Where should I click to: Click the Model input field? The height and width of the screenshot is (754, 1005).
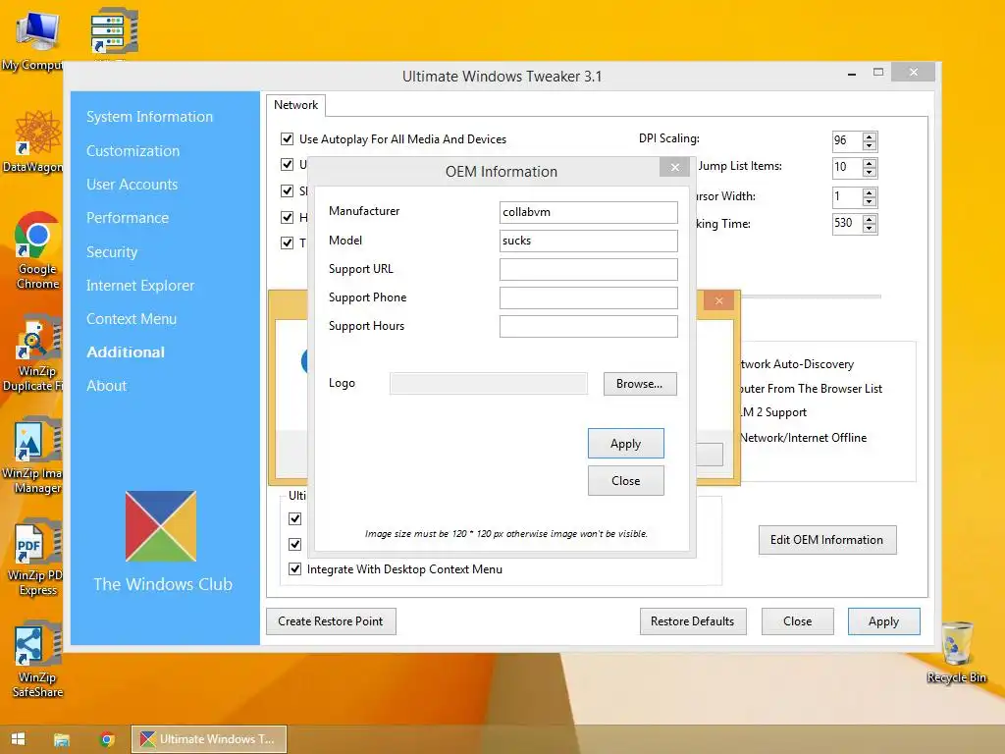pos(589,241)
